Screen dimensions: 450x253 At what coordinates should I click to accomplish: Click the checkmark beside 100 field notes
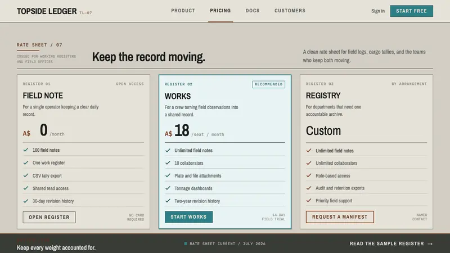point(26,150)
